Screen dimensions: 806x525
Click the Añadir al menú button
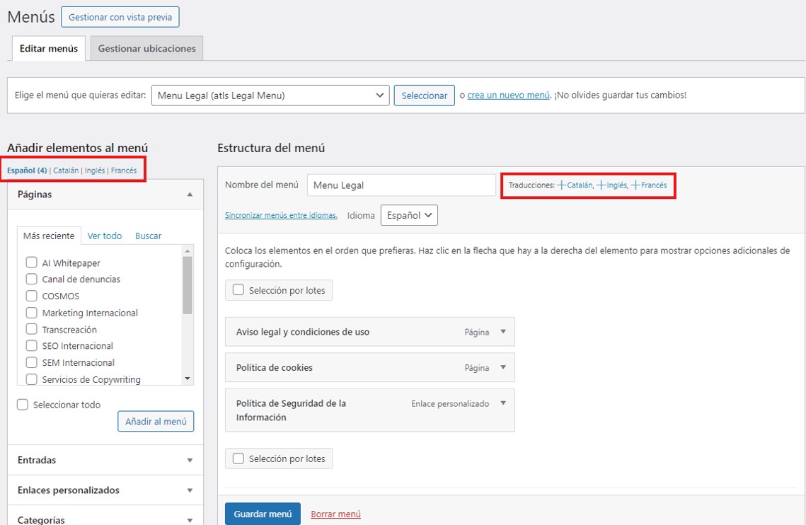click(156, 422)
